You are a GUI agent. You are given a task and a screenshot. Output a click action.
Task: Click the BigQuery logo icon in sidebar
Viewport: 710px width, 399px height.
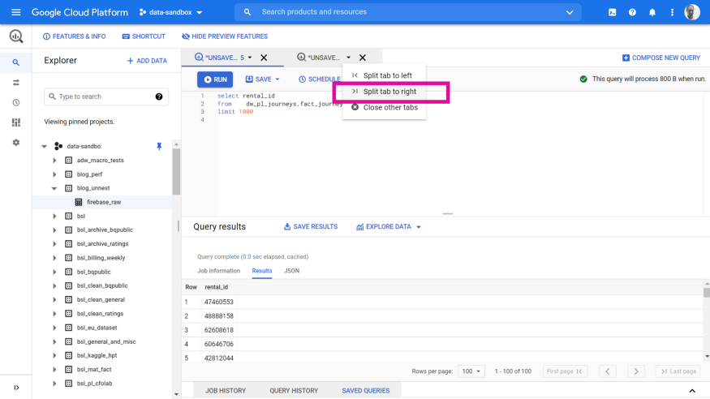pos(16,36)
